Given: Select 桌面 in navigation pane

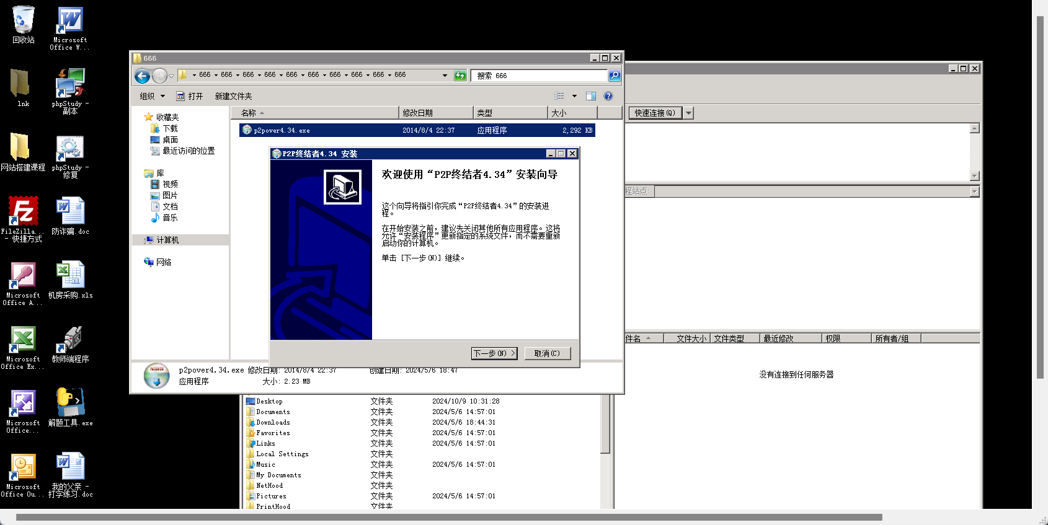Looking at the screenshot, I should [164, 139].
